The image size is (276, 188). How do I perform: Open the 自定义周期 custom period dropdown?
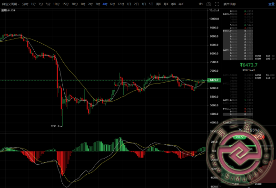[10, 4]
